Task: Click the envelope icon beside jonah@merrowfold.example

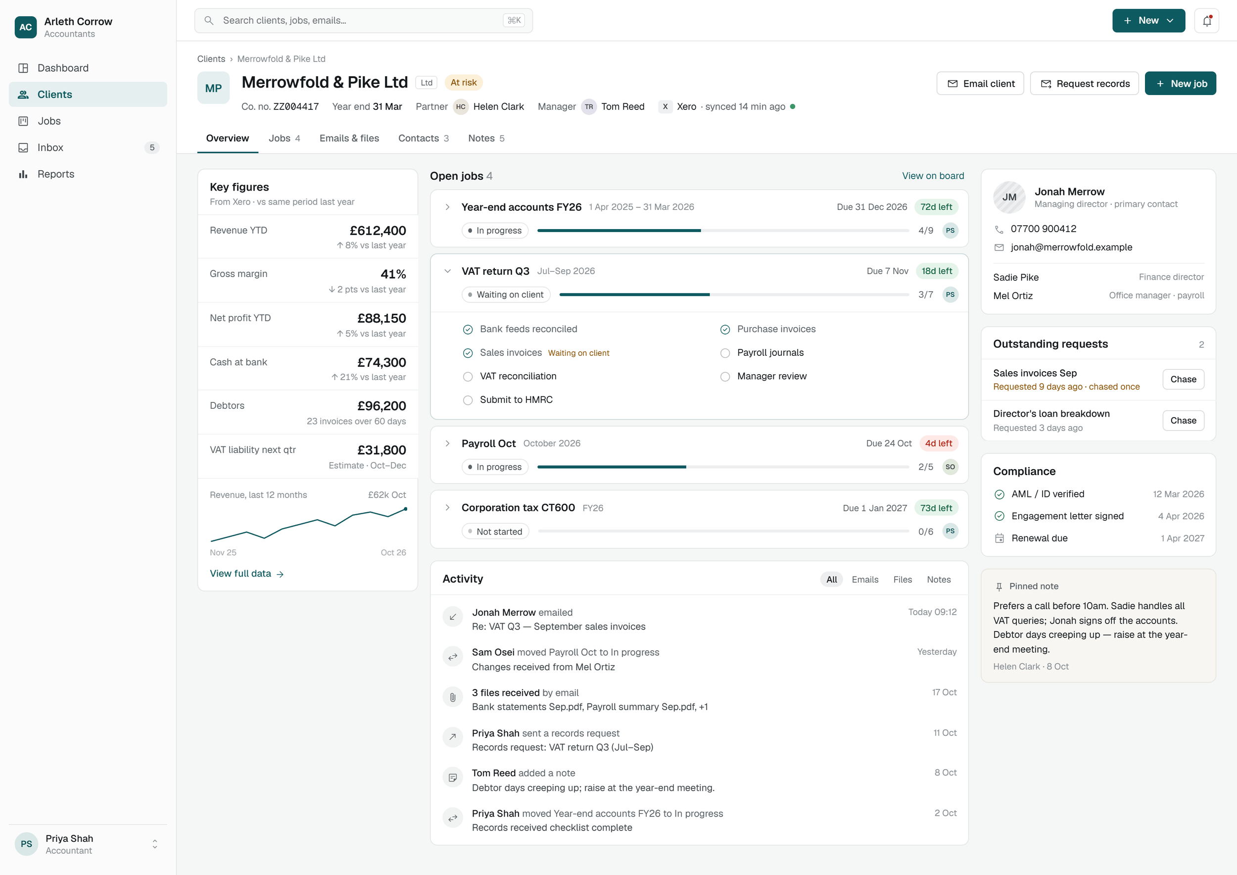Action: (x=999, y=248)
